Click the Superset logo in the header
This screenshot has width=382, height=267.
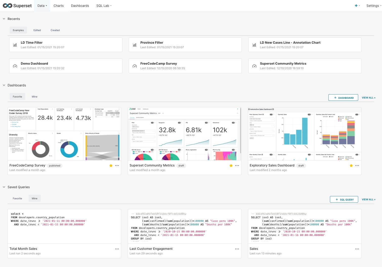(x=17, y=6)
